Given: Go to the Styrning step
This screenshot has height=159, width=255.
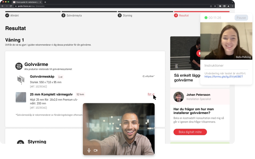Looking at the screenshot, I should pyautogui.click(x=127, y=15).
